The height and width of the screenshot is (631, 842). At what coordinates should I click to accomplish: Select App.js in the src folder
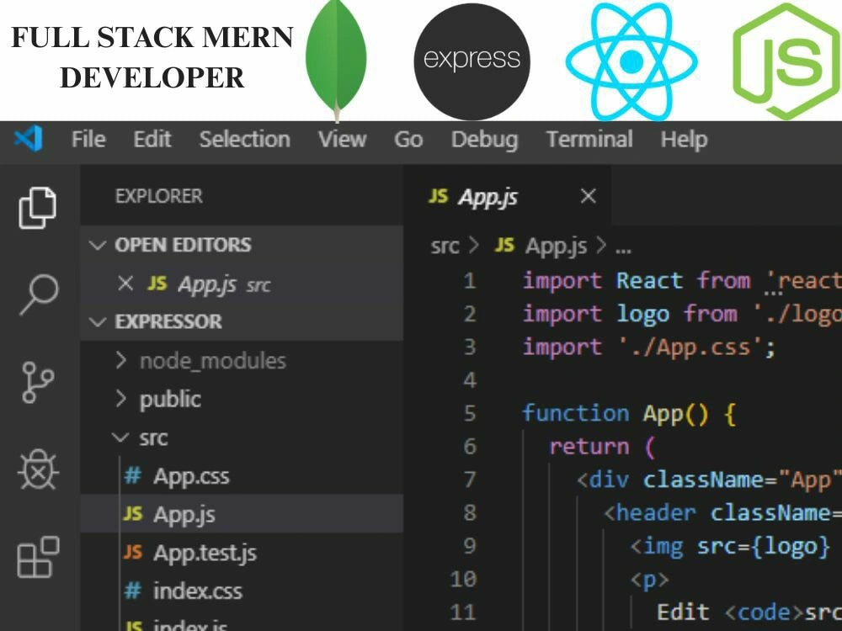242,514
